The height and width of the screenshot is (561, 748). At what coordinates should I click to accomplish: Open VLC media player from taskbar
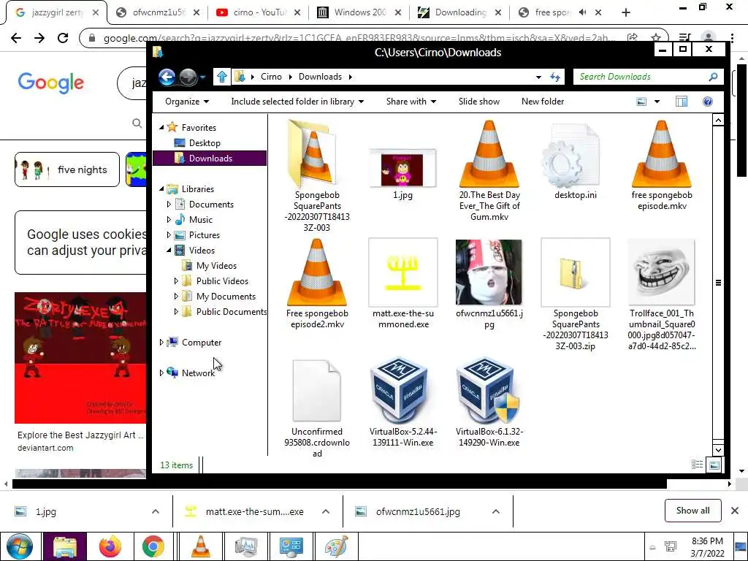(200, 546)
